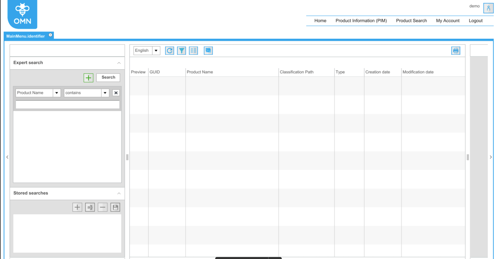The width and height of the screenshot is (495, 259).
Task: Remove a stored search with the minus icon
Action: [102, 207]
